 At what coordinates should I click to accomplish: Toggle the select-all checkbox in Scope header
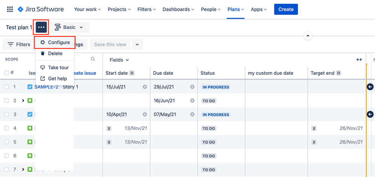click(6, 73)
